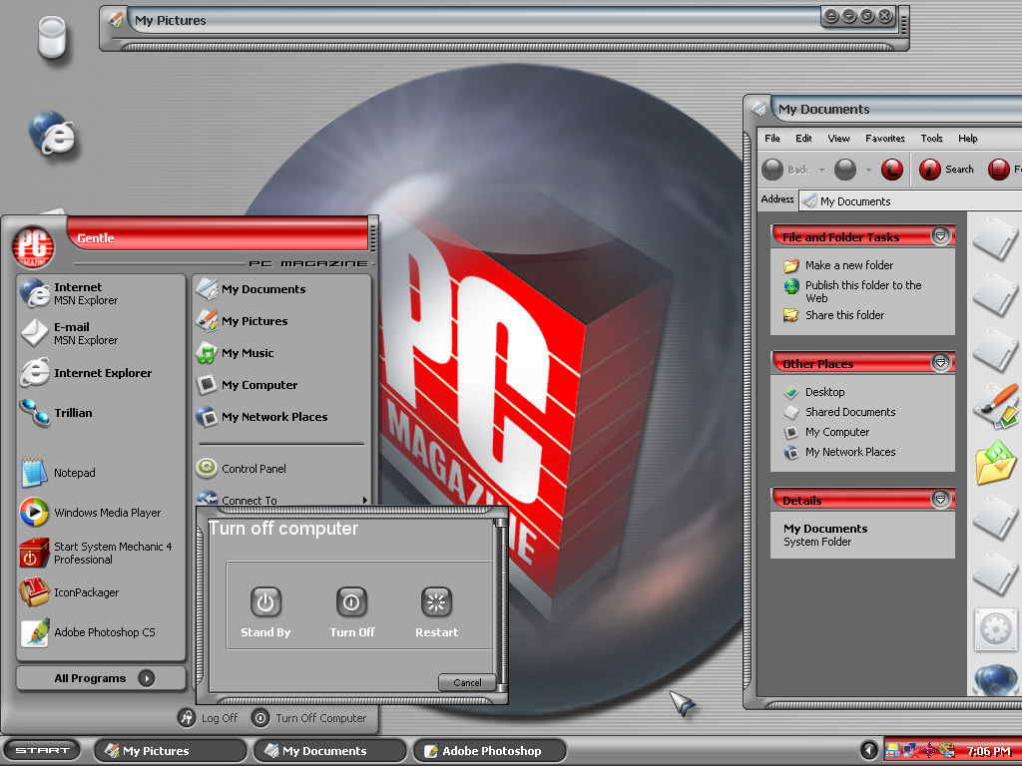
Task: Open Help menu in My Documents
Action: pyautogui.click(x=968, y=138)
